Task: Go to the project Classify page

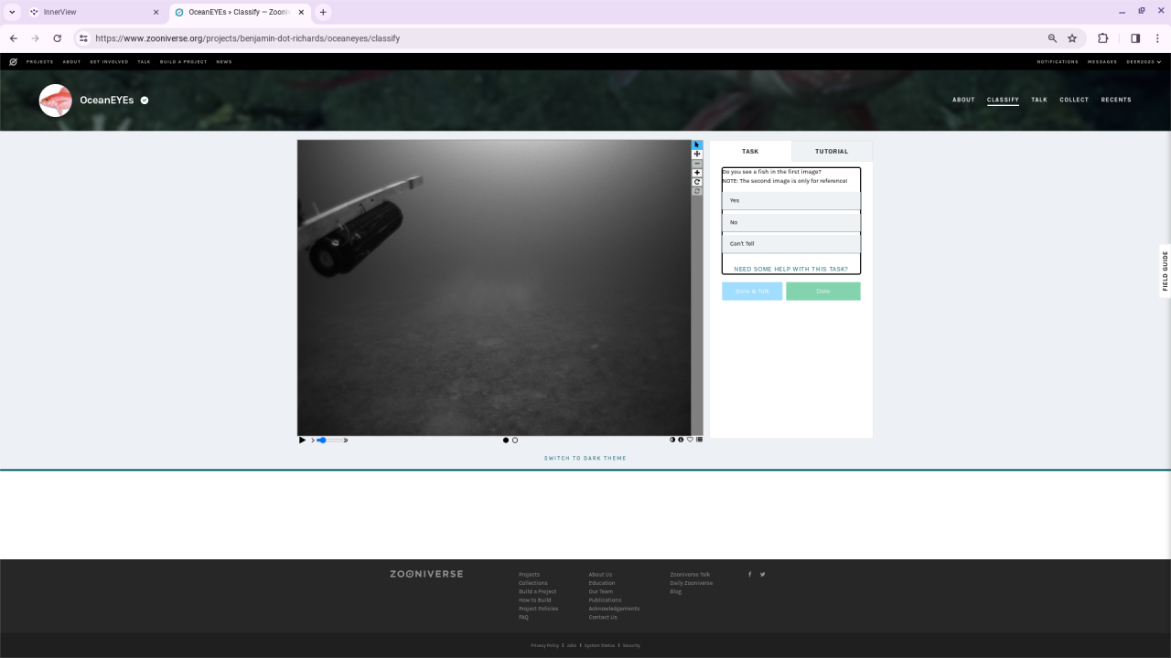Action: [x=1003, y=100]
